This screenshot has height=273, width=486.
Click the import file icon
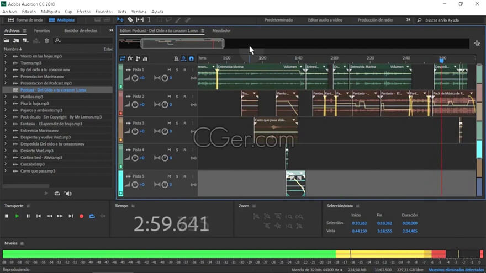click(x=16, y=41)
